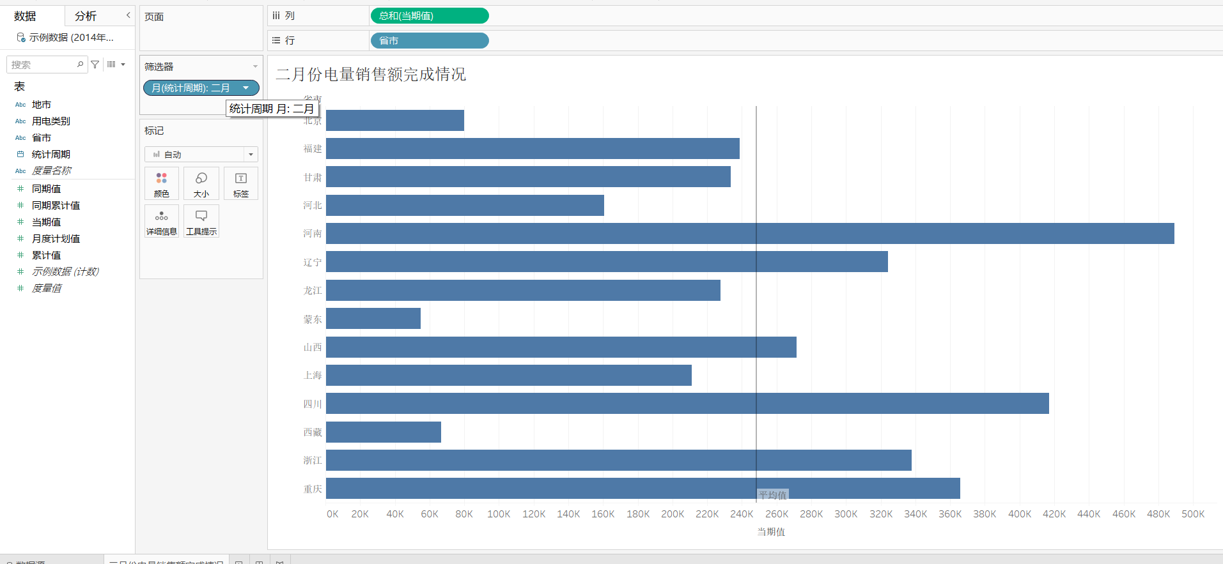Viewport: 1223px width, 564px height.
Task: Click the 当期值 axis title
Action: click(771, 532)
